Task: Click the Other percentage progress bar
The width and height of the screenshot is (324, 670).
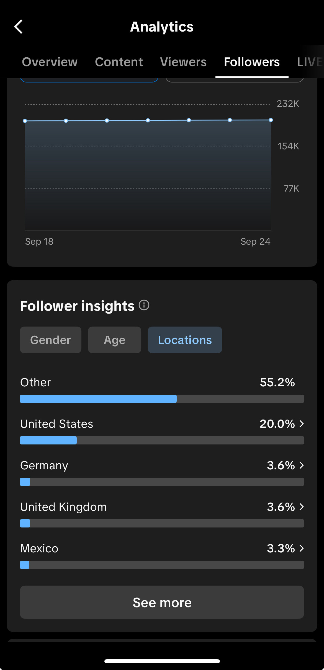Action: [x=162, y=399]
